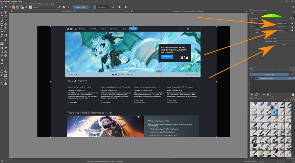Enable the Center checkbox
Screen dimensions: 295x163
click(253, 30)
